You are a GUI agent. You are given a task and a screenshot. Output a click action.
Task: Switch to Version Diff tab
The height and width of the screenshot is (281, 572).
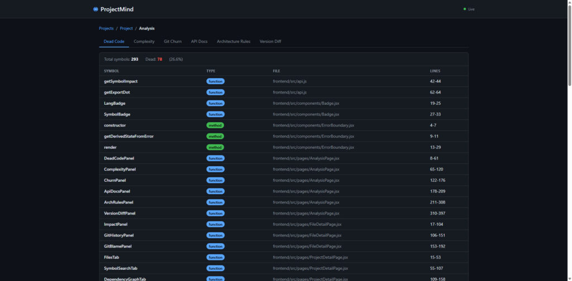(x=270, y=41)
